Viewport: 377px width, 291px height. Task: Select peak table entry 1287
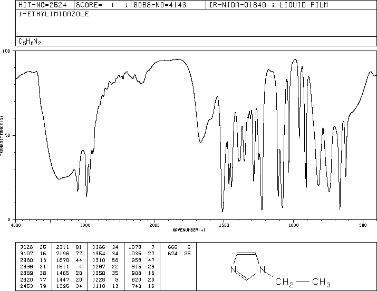tap(99, 266)
